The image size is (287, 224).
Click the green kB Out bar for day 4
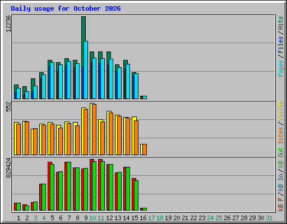click(x=44, y=197)
